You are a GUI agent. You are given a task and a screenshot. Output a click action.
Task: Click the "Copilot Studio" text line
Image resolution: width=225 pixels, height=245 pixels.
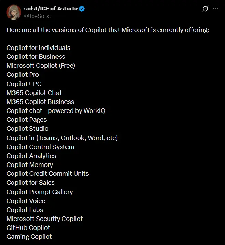pyautogui.click(x=27, y=129)
